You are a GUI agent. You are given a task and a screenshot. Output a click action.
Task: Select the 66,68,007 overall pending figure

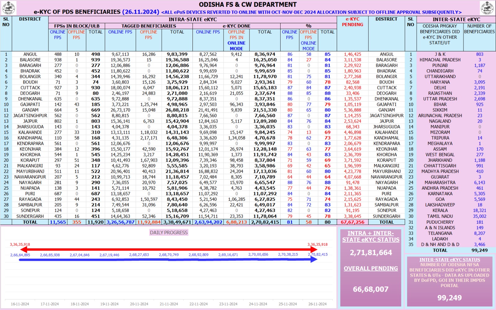(x=371, y=289)
